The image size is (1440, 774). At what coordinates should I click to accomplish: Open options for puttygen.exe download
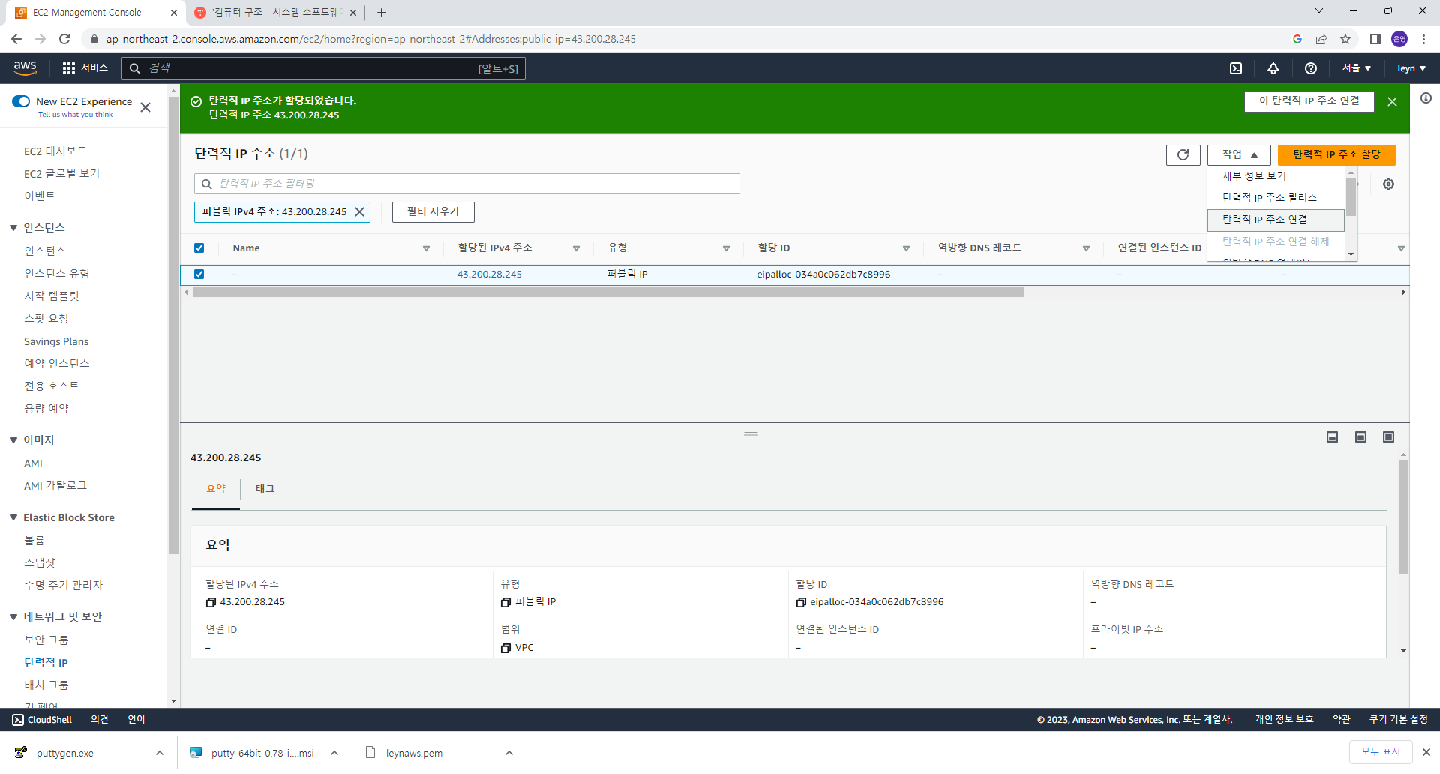click(x=160, y=754)
